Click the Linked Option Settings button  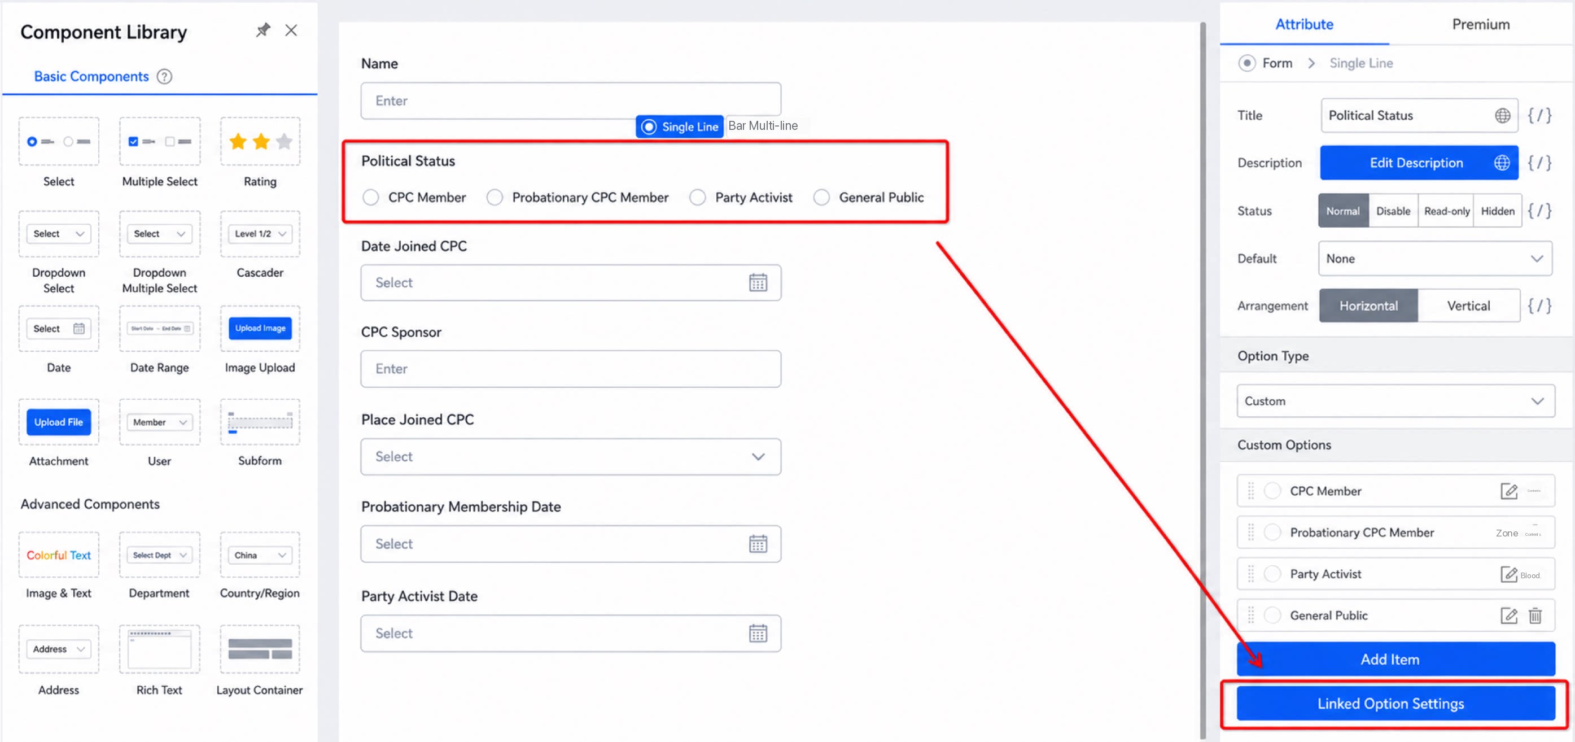[1395, 704]
